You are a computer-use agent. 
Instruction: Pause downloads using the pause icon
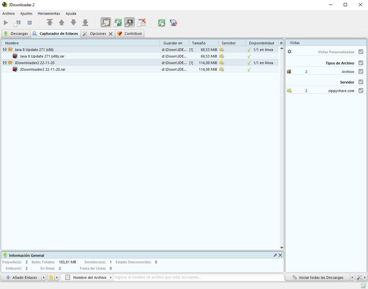pyautogui.click(x=17, y=23)
